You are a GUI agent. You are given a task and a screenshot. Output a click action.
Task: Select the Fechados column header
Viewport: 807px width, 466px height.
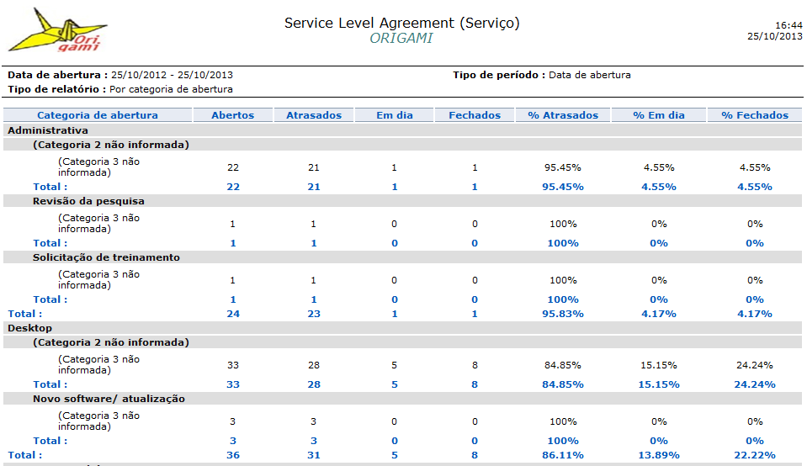475,115
